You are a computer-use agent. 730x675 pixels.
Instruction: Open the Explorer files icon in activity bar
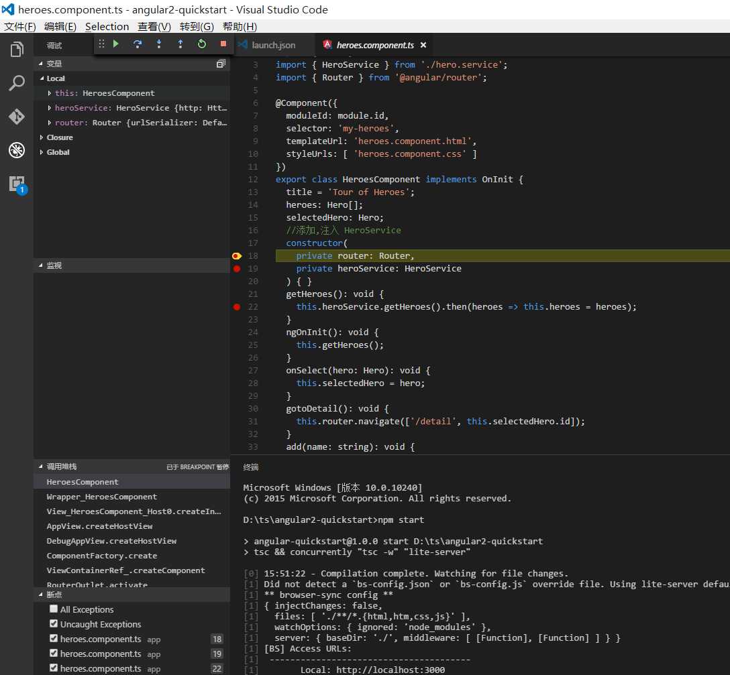click(17, 49)
